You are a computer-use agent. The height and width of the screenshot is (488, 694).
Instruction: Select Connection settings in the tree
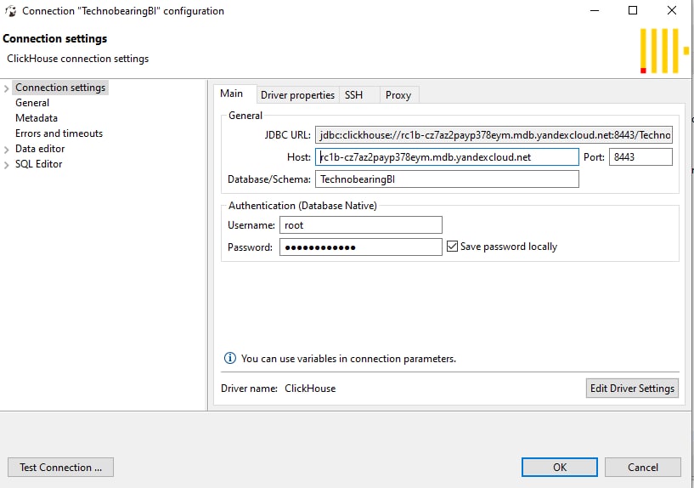coord(60,88)
